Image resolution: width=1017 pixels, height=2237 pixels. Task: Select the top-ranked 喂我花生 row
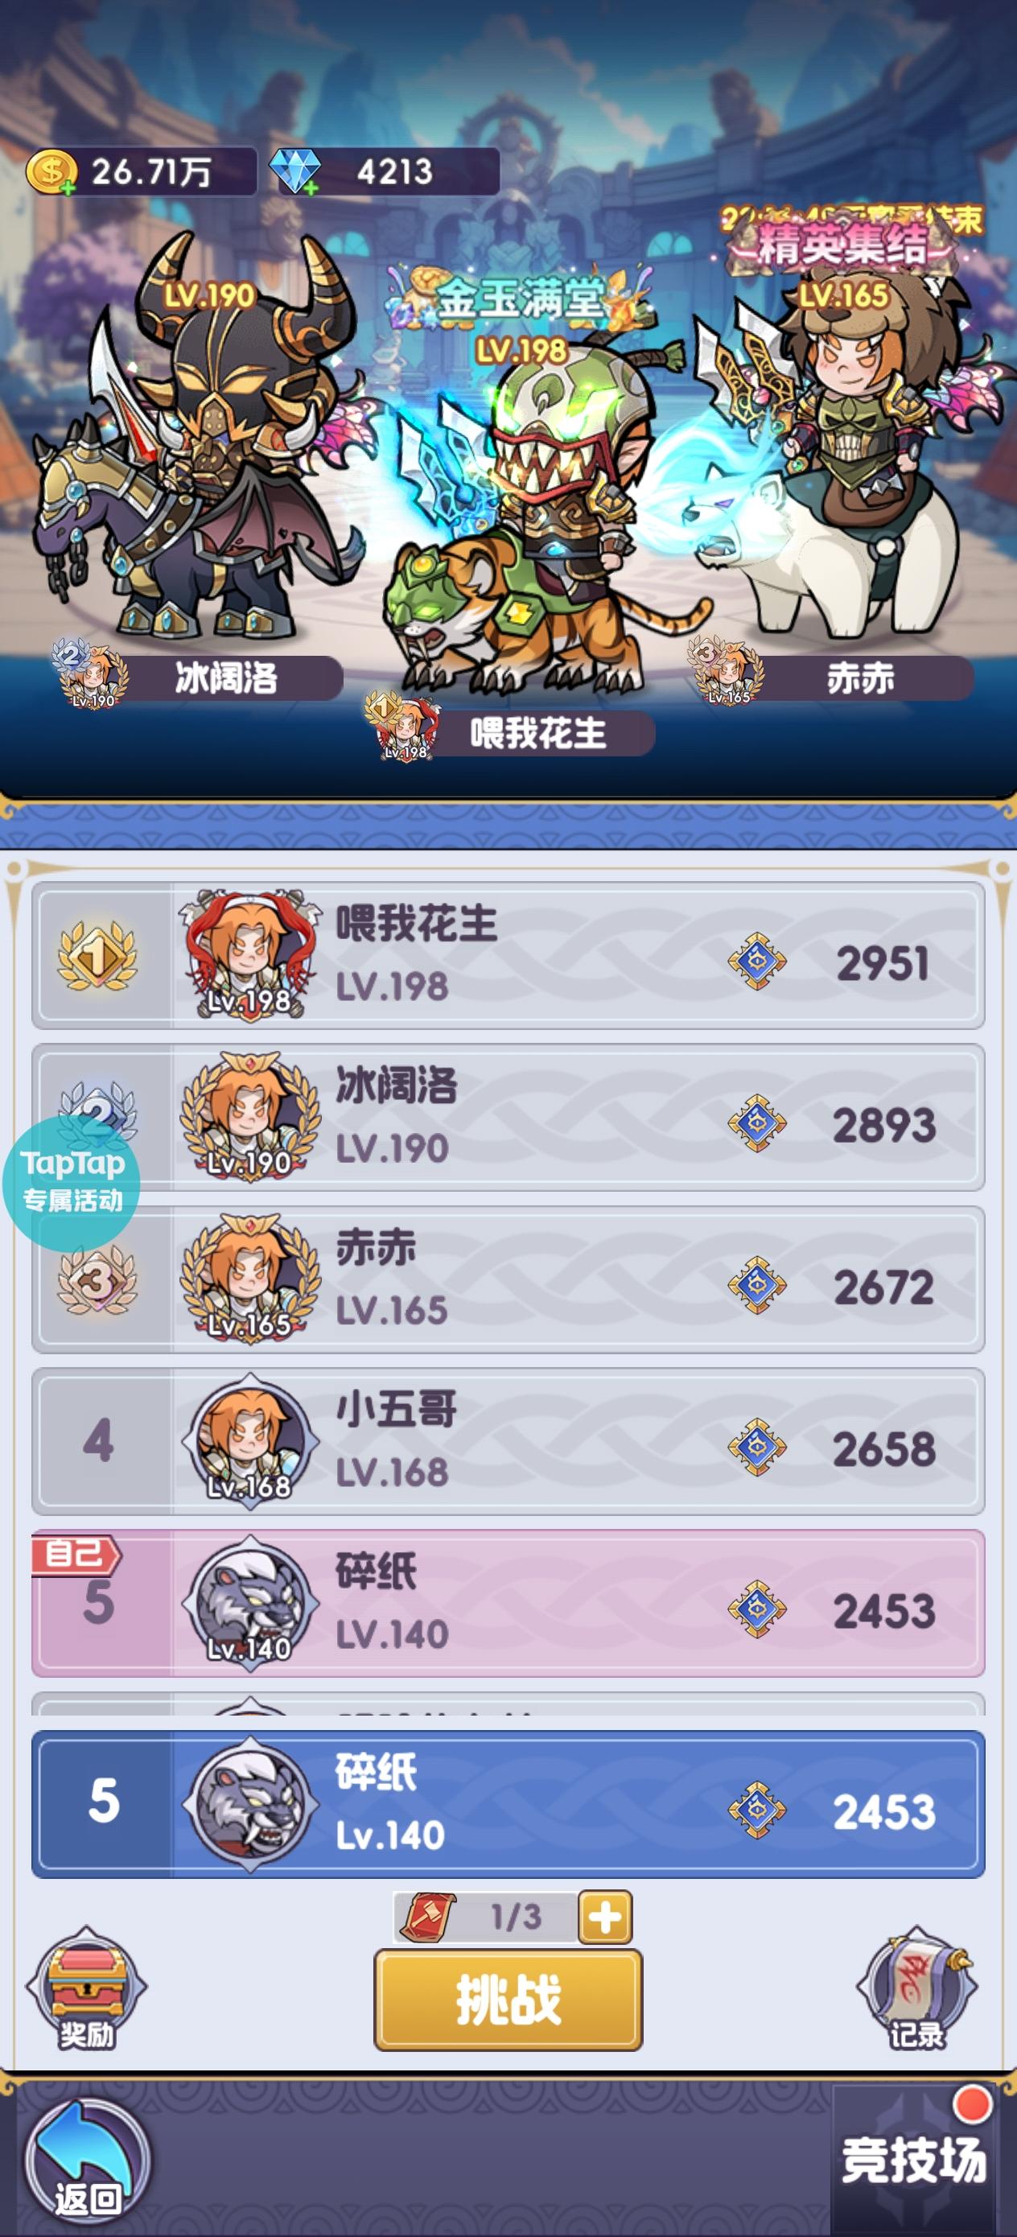(508, 955)
